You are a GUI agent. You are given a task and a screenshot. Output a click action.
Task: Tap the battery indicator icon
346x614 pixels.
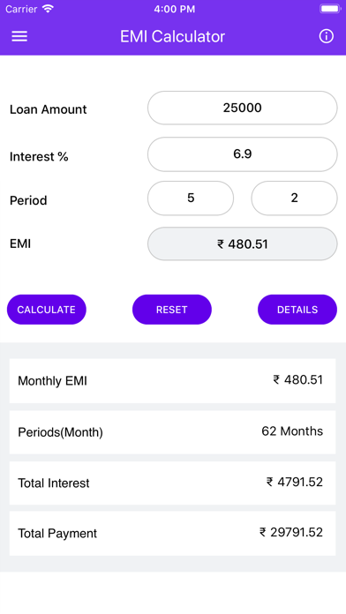pyautogui.click(x=330, y=9)
